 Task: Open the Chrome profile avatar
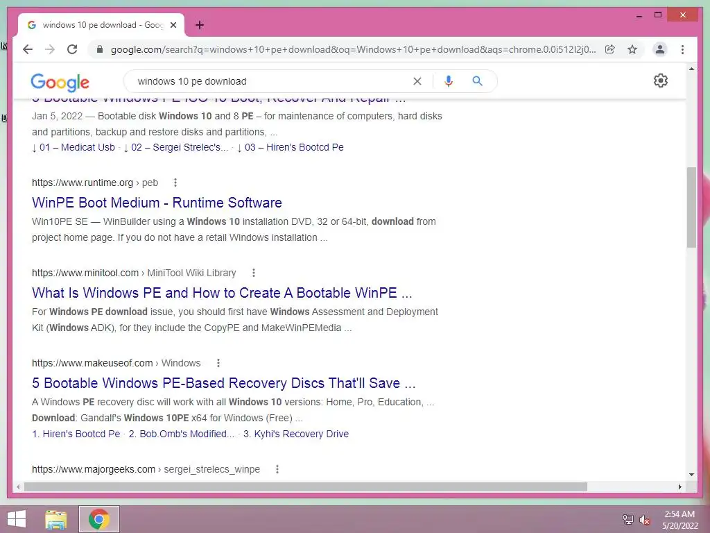pos(660,49)
